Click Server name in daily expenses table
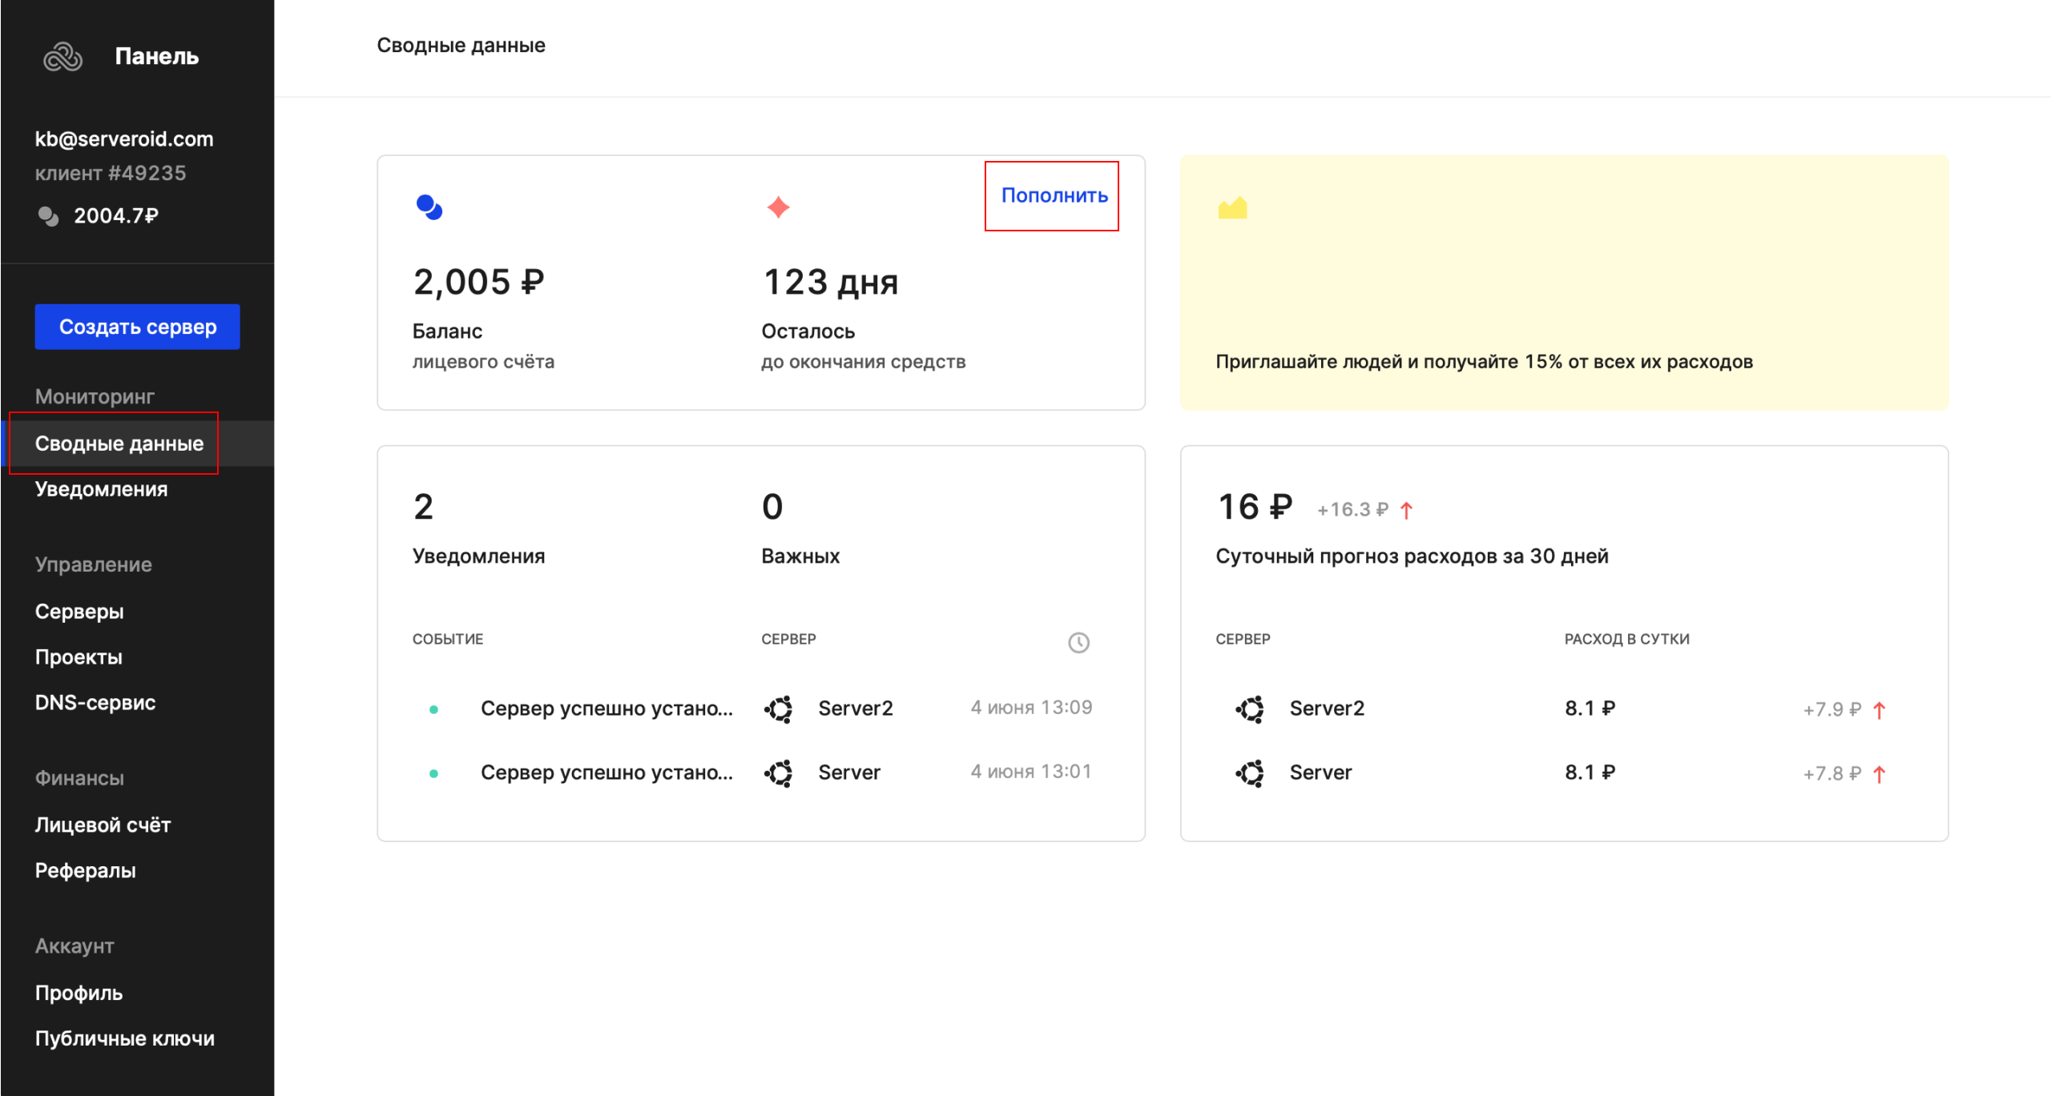 pyautogui.click(x=1320, y=773)
